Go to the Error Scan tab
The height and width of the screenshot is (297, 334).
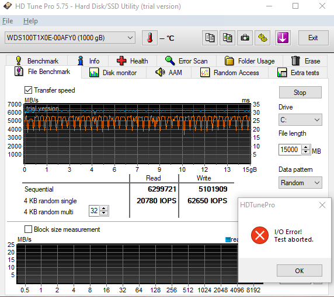click(x=186, y=61)
